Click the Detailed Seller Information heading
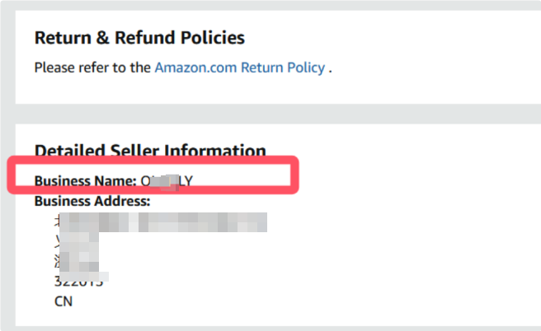This screenshot has width=541, height=331. (150, 151)
